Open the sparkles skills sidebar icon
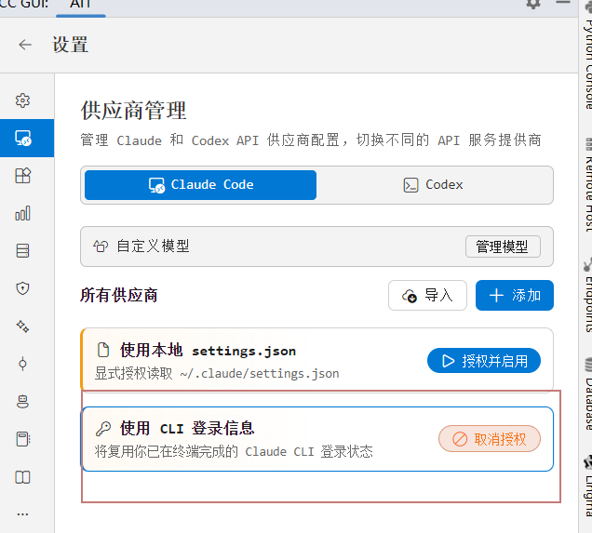The height and width of the screenshot is (533, 592). coord(22,326)
